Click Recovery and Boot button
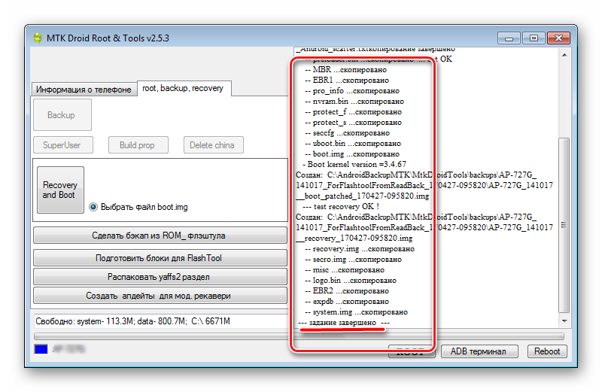The height and width of the screenshot is (392, 602). click(60, 190)
